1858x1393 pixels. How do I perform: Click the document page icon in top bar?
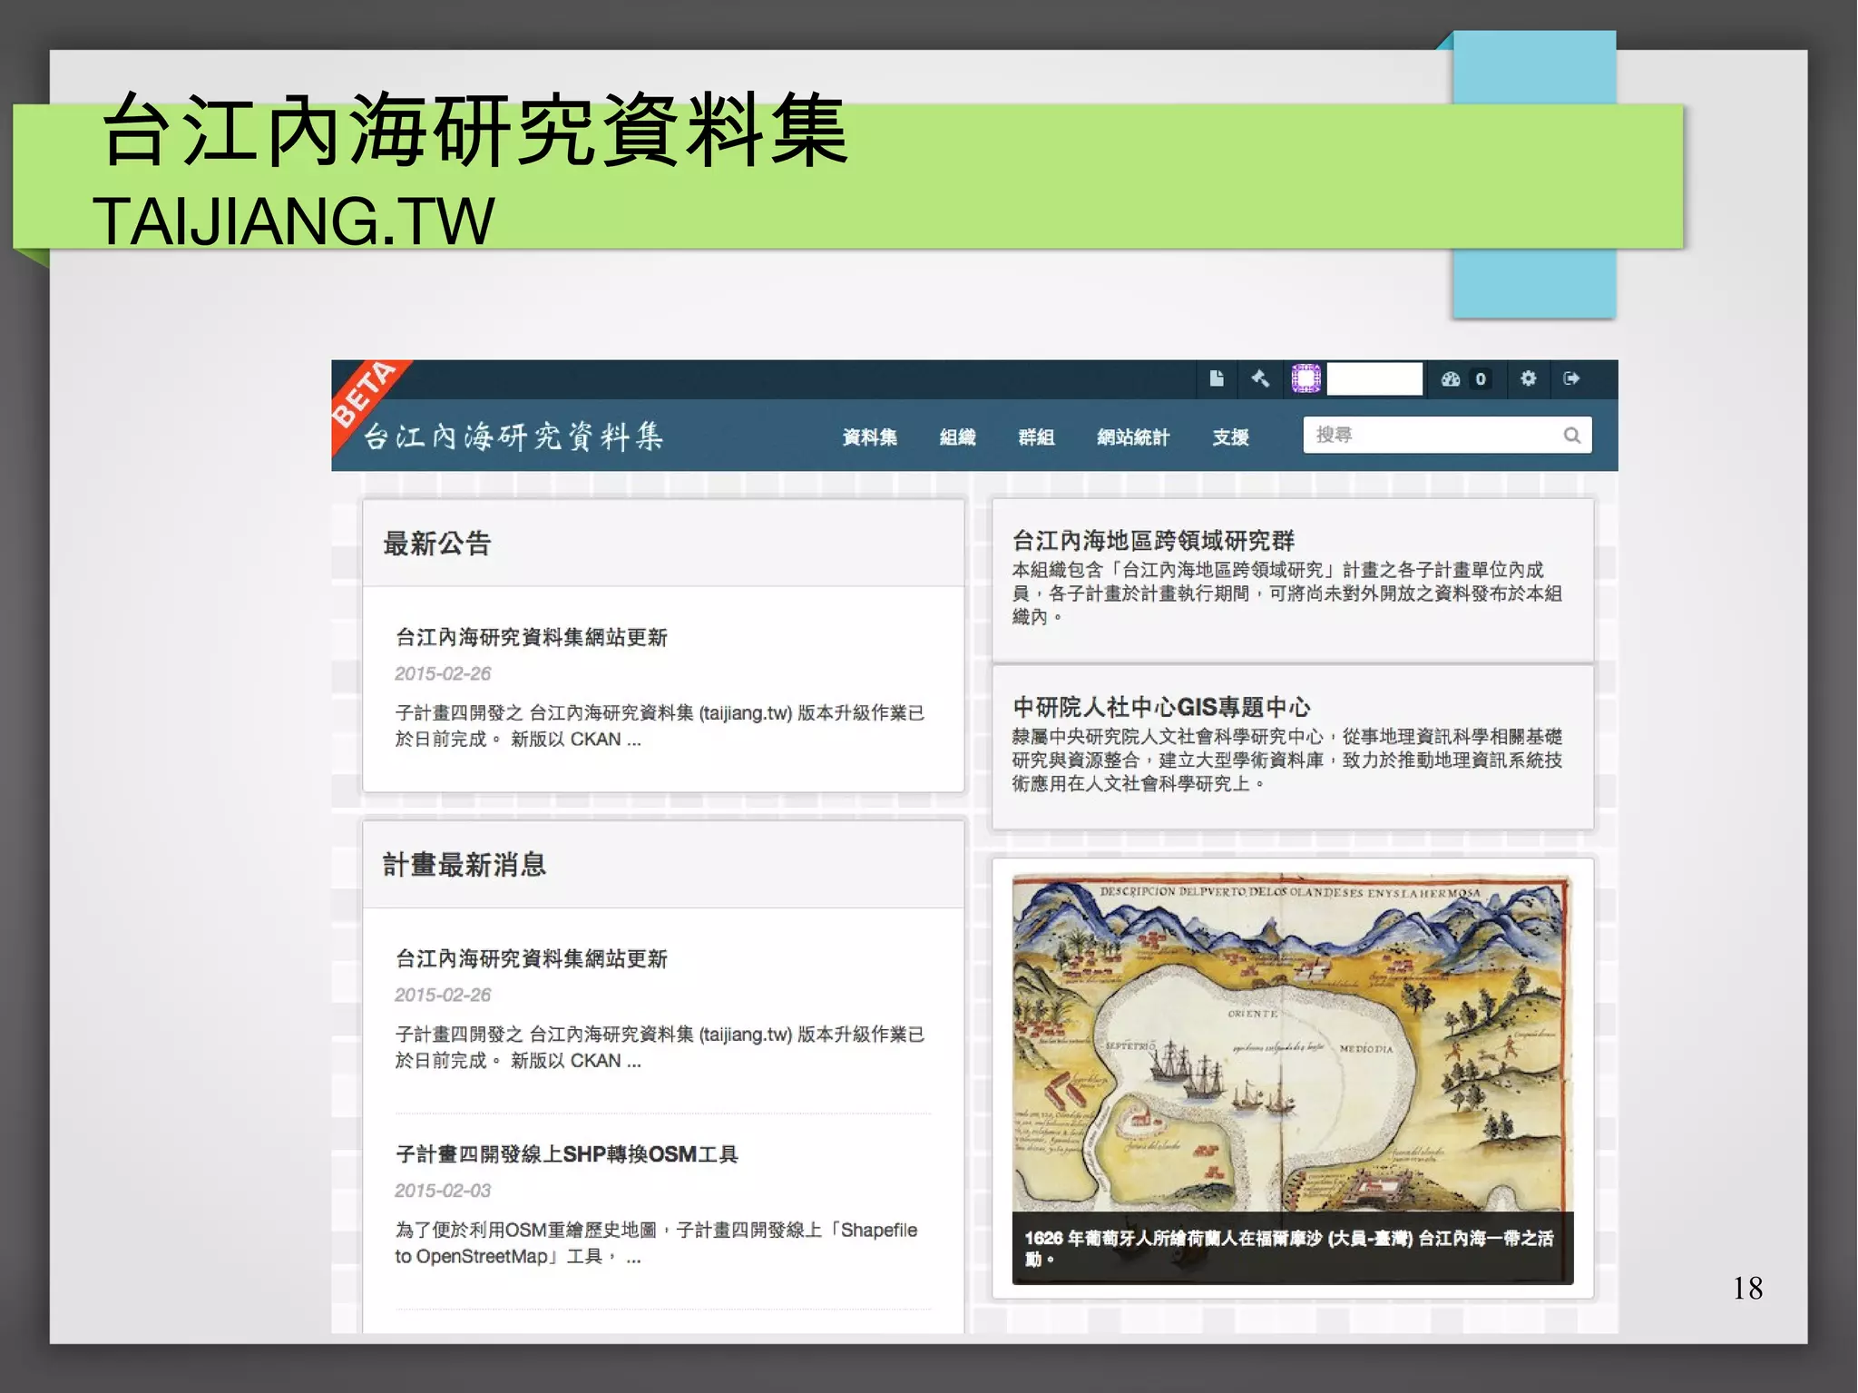pyautogui.click(x=1217, y=378)
